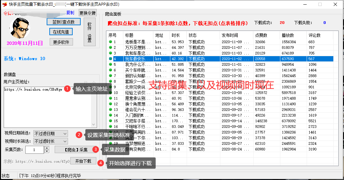Select row titled 谁会花六十...
The height and width of the screenshot is (180, 344).
[220, 110]
